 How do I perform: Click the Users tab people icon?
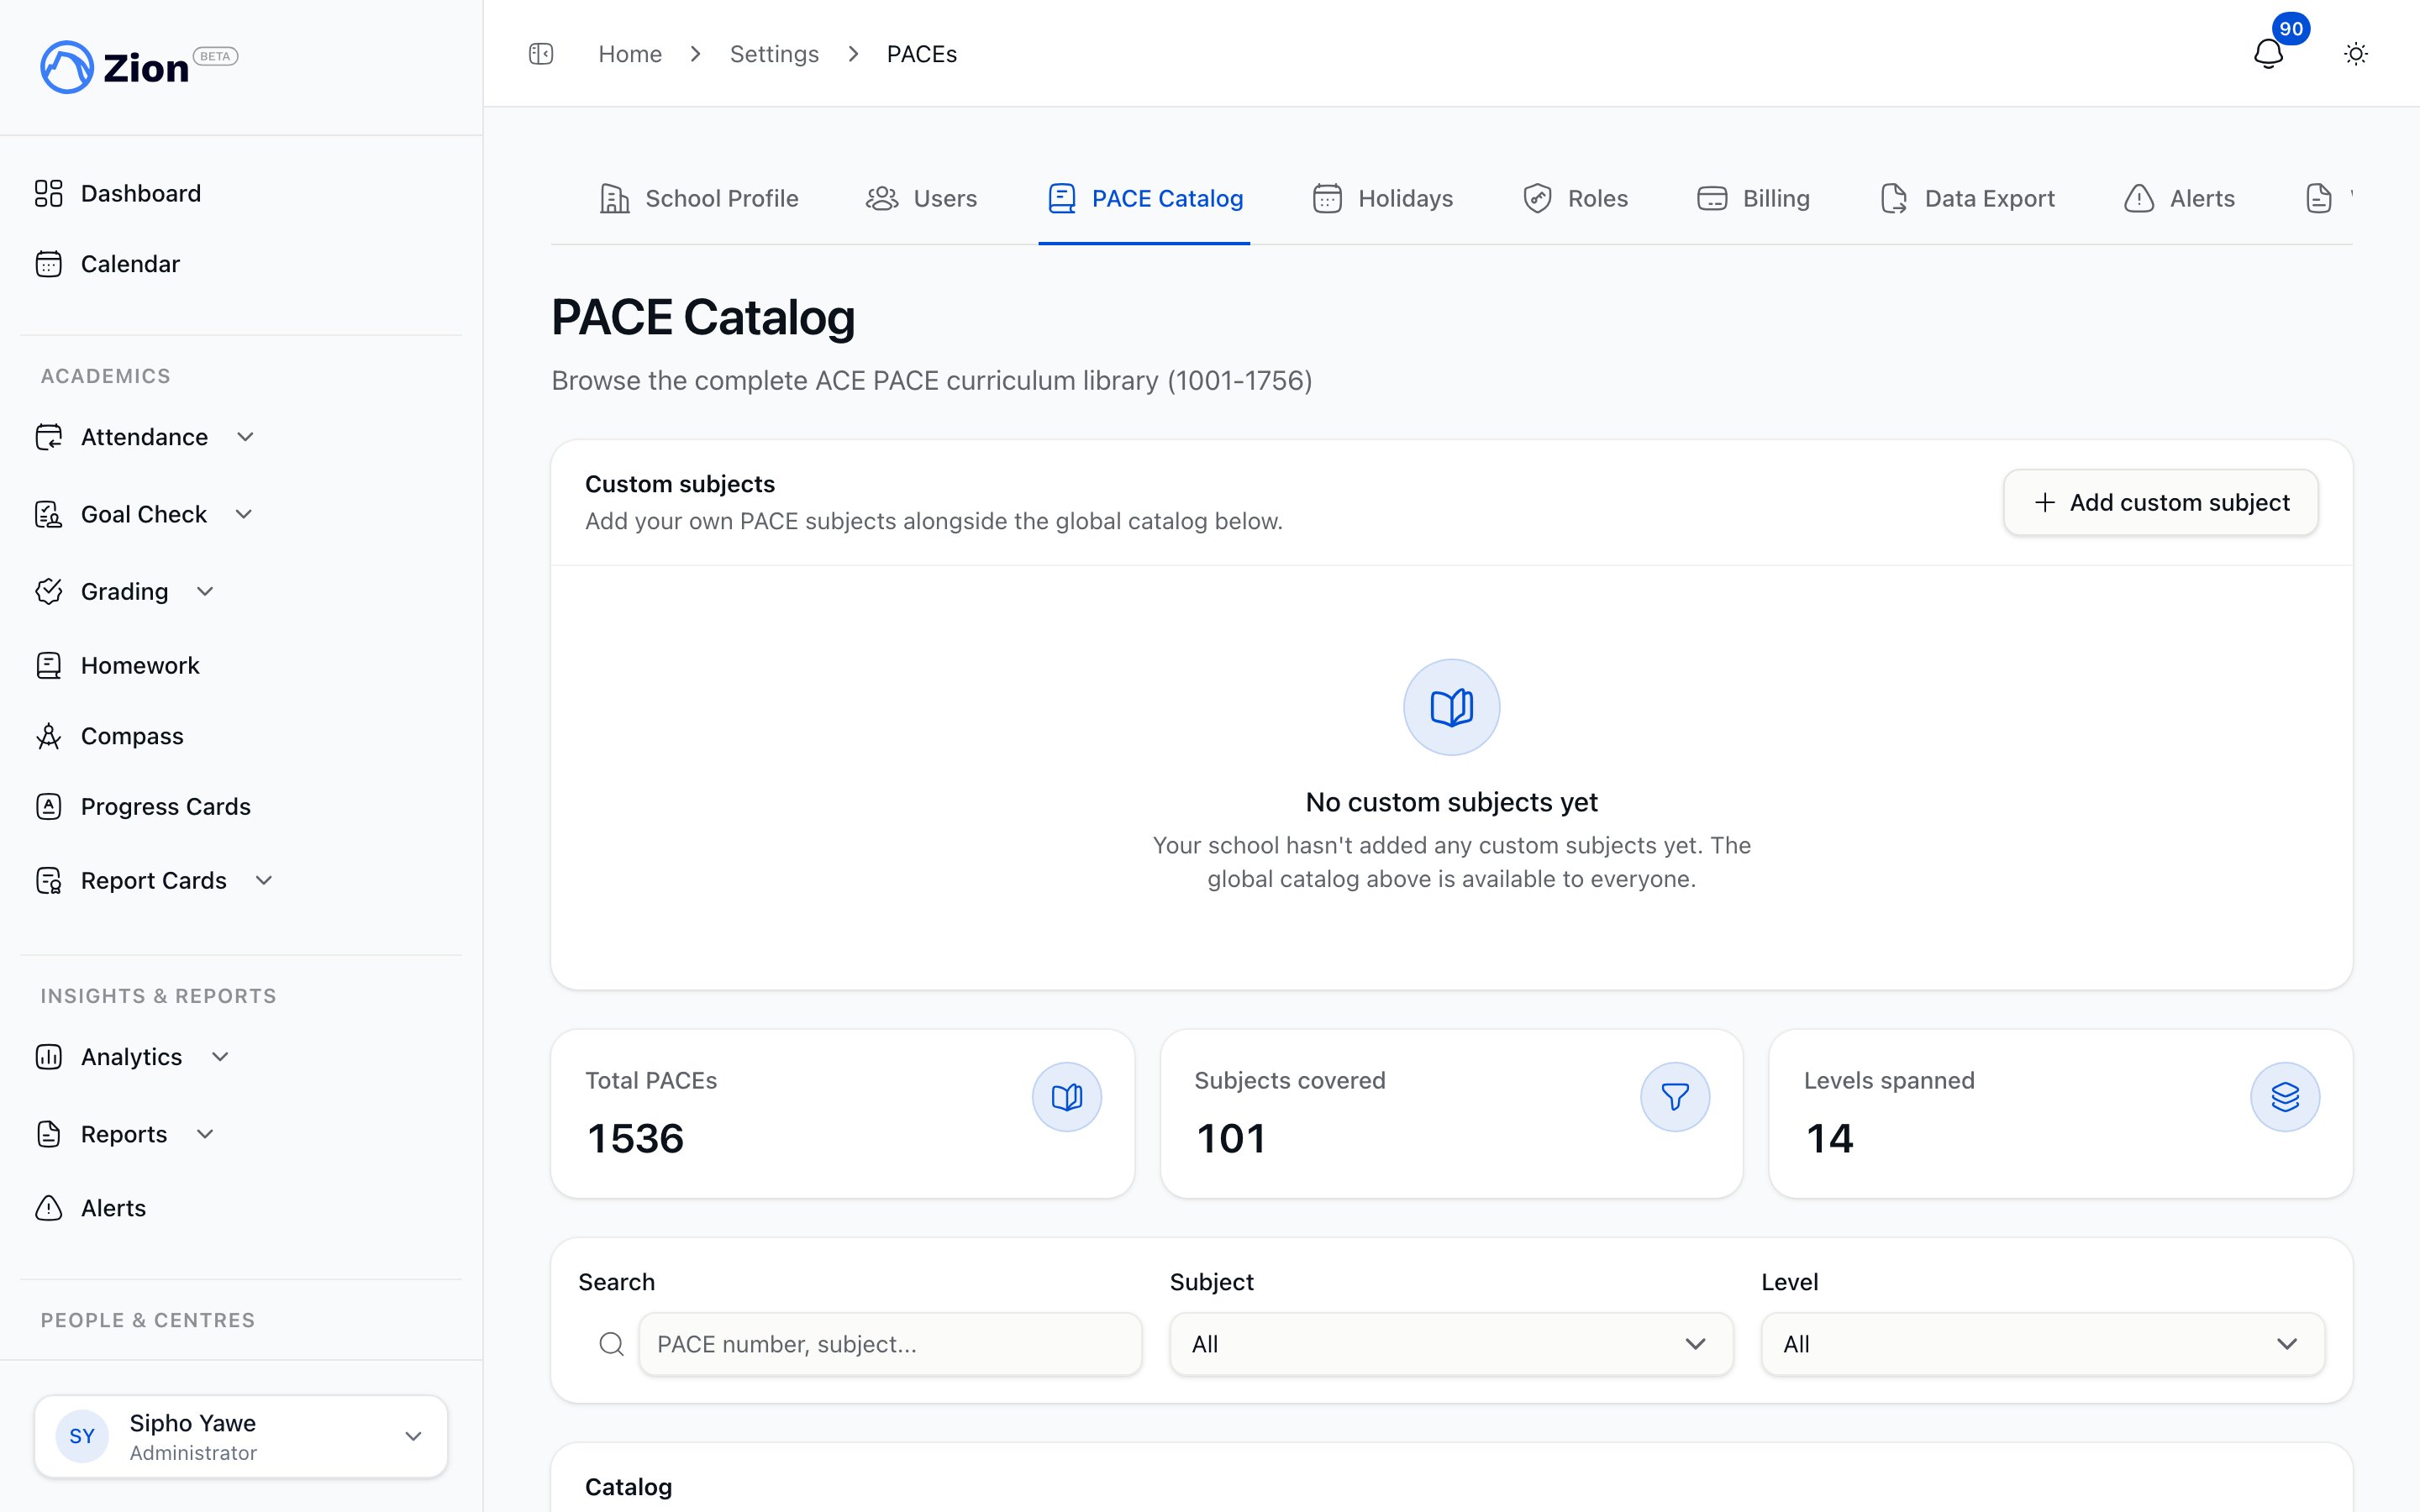point(881,198)
